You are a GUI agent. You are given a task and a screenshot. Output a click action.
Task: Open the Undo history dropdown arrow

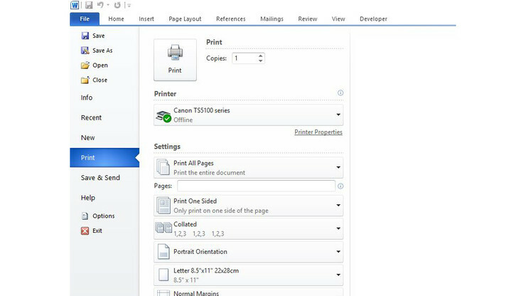pyautogui.click(x=108, y=5)
